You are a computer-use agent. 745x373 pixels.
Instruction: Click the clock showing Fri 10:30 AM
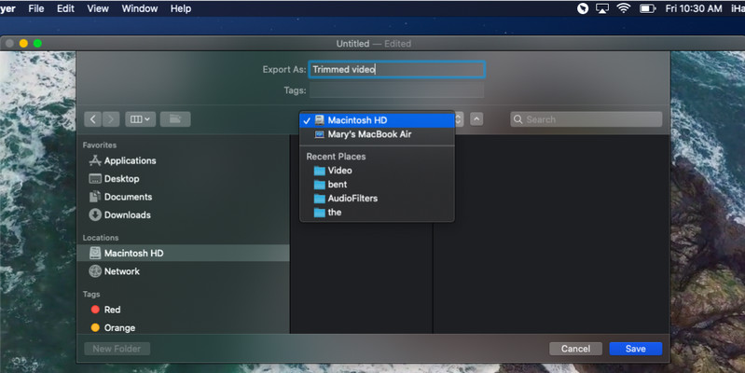click(x=694, y=8)
